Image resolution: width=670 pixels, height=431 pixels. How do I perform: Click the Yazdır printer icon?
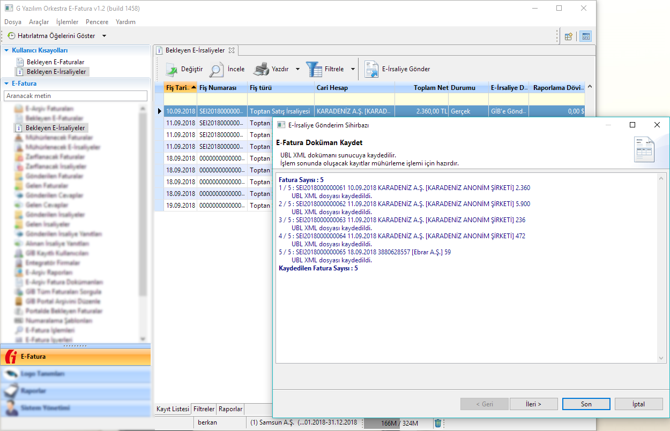tap(261, 69)
